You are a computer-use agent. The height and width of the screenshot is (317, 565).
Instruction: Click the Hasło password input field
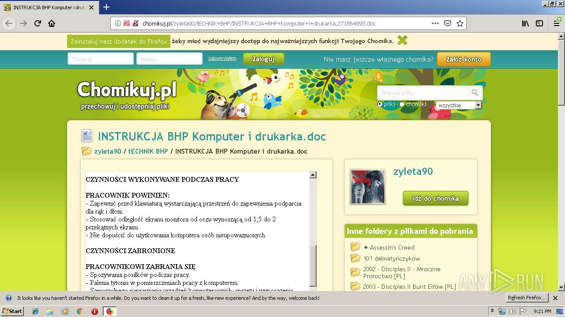point(169,59)
